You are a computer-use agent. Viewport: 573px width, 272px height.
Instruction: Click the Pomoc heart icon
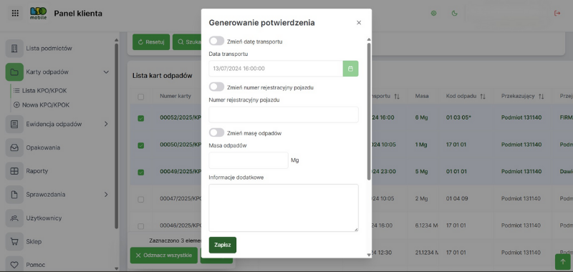(x=14, y=265)
